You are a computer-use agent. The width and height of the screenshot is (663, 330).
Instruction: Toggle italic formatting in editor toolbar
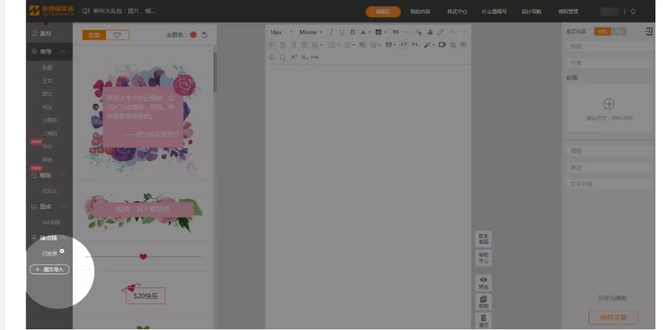click(331, 33)
